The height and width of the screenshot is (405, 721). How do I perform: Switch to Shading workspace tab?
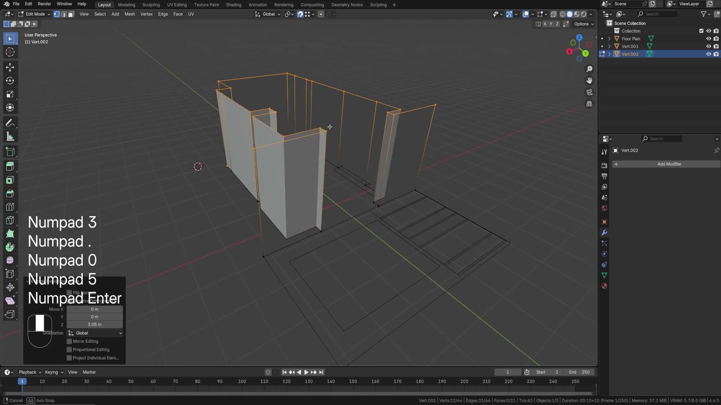(x=234, y=5)
